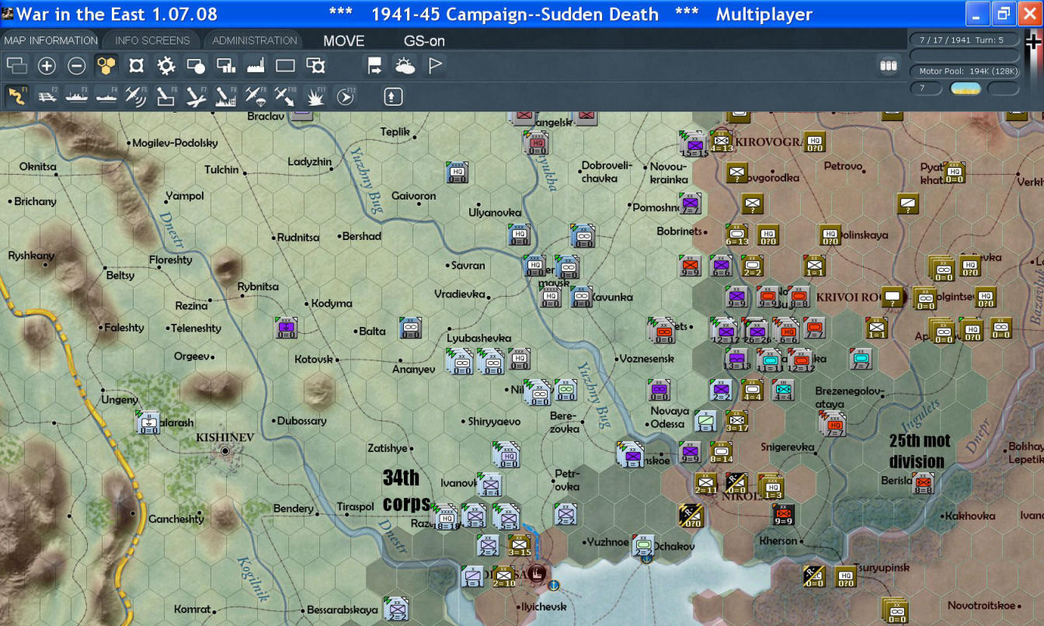This screenshot has width=1044, height=626.
Task: Toggle the yellow hex grid display
Action: pyautogui.click(x=106, y=66)
